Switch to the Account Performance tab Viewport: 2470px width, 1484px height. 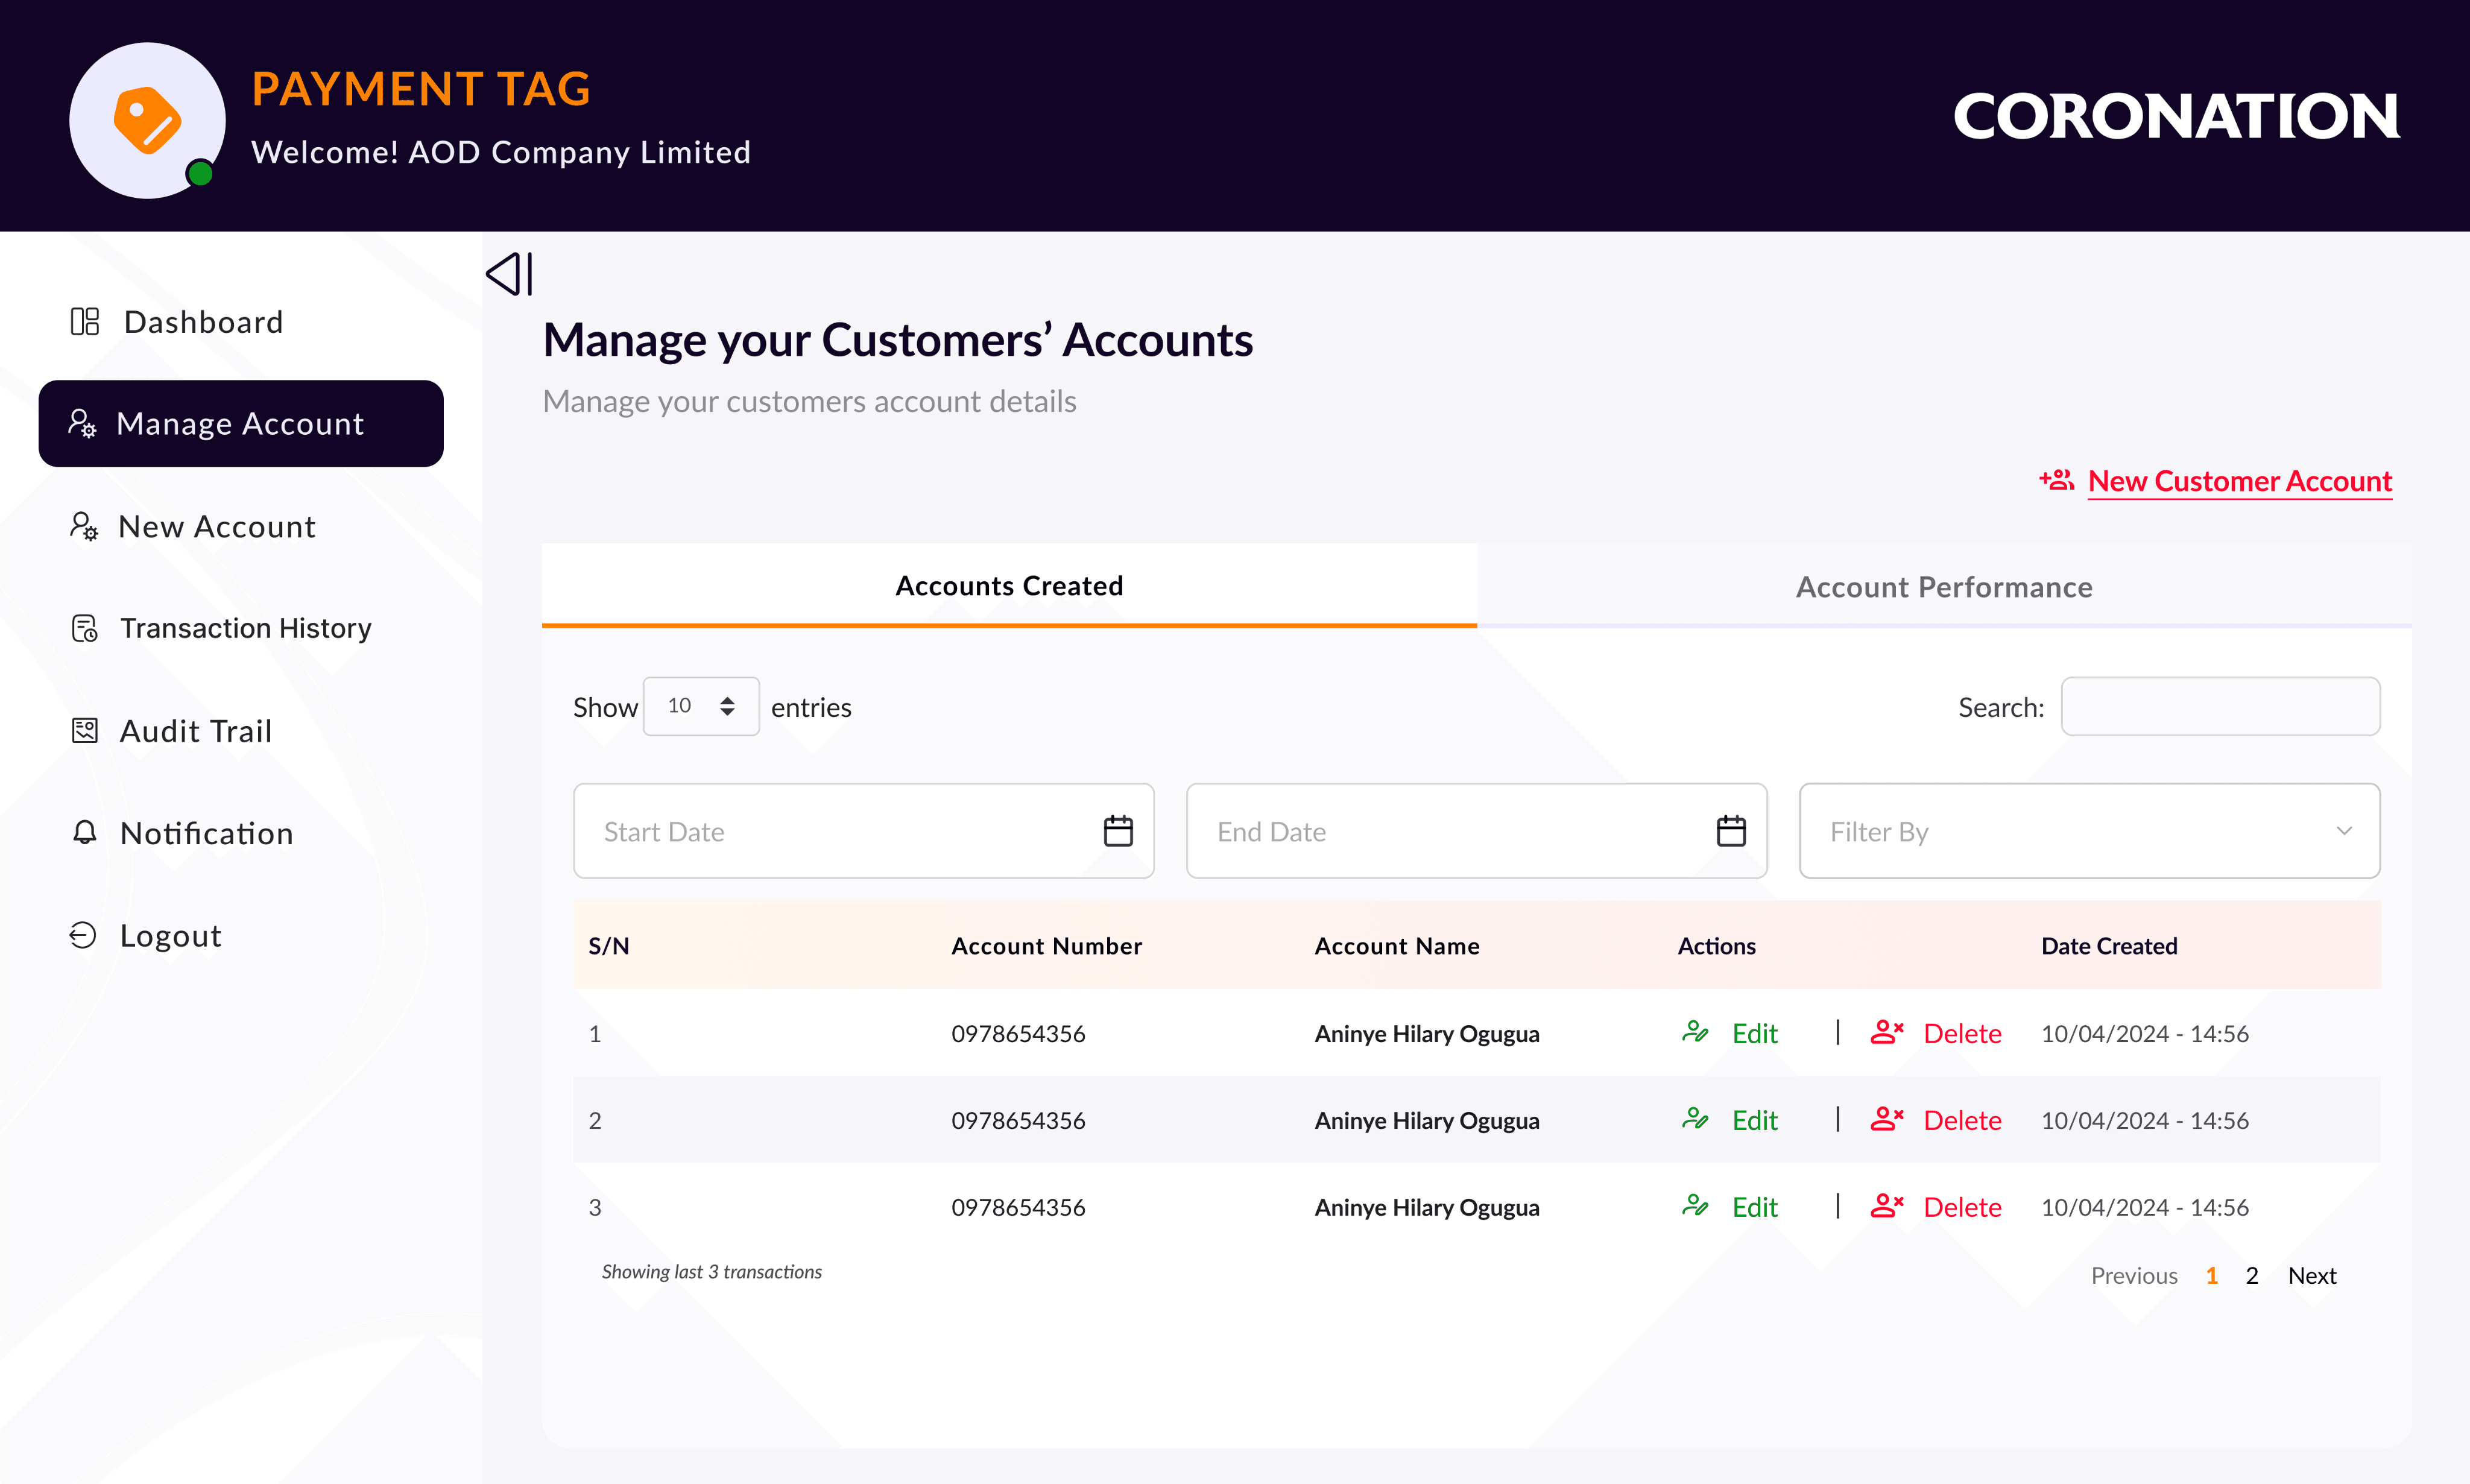tap(1943, 587)
